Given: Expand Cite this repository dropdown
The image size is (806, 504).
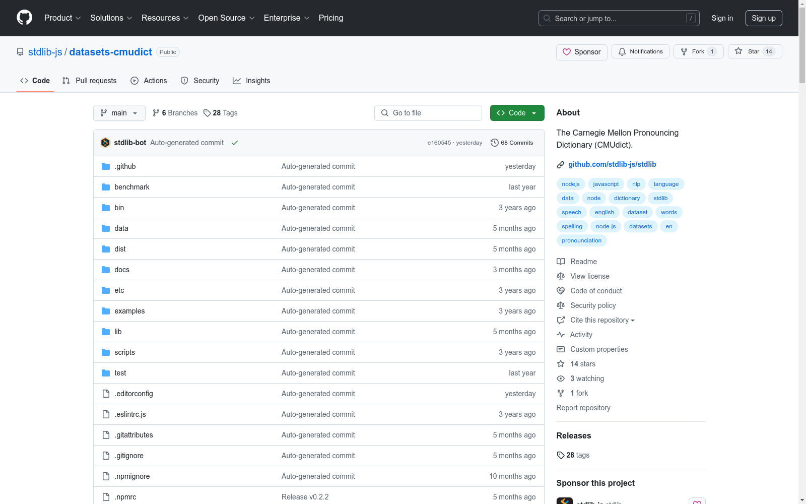Looking at the screenshot, I should pos(602,320).
